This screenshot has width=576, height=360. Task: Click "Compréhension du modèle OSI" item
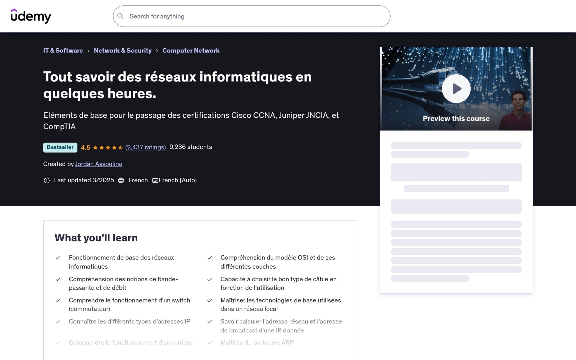278,262
